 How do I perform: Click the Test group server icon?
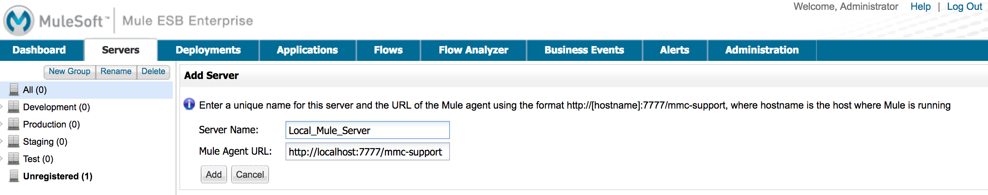click(14, 159)
